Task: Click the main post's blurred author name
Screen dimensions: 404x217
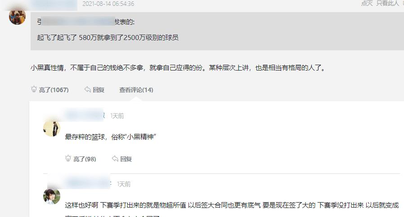Action: tap(54, 4)
